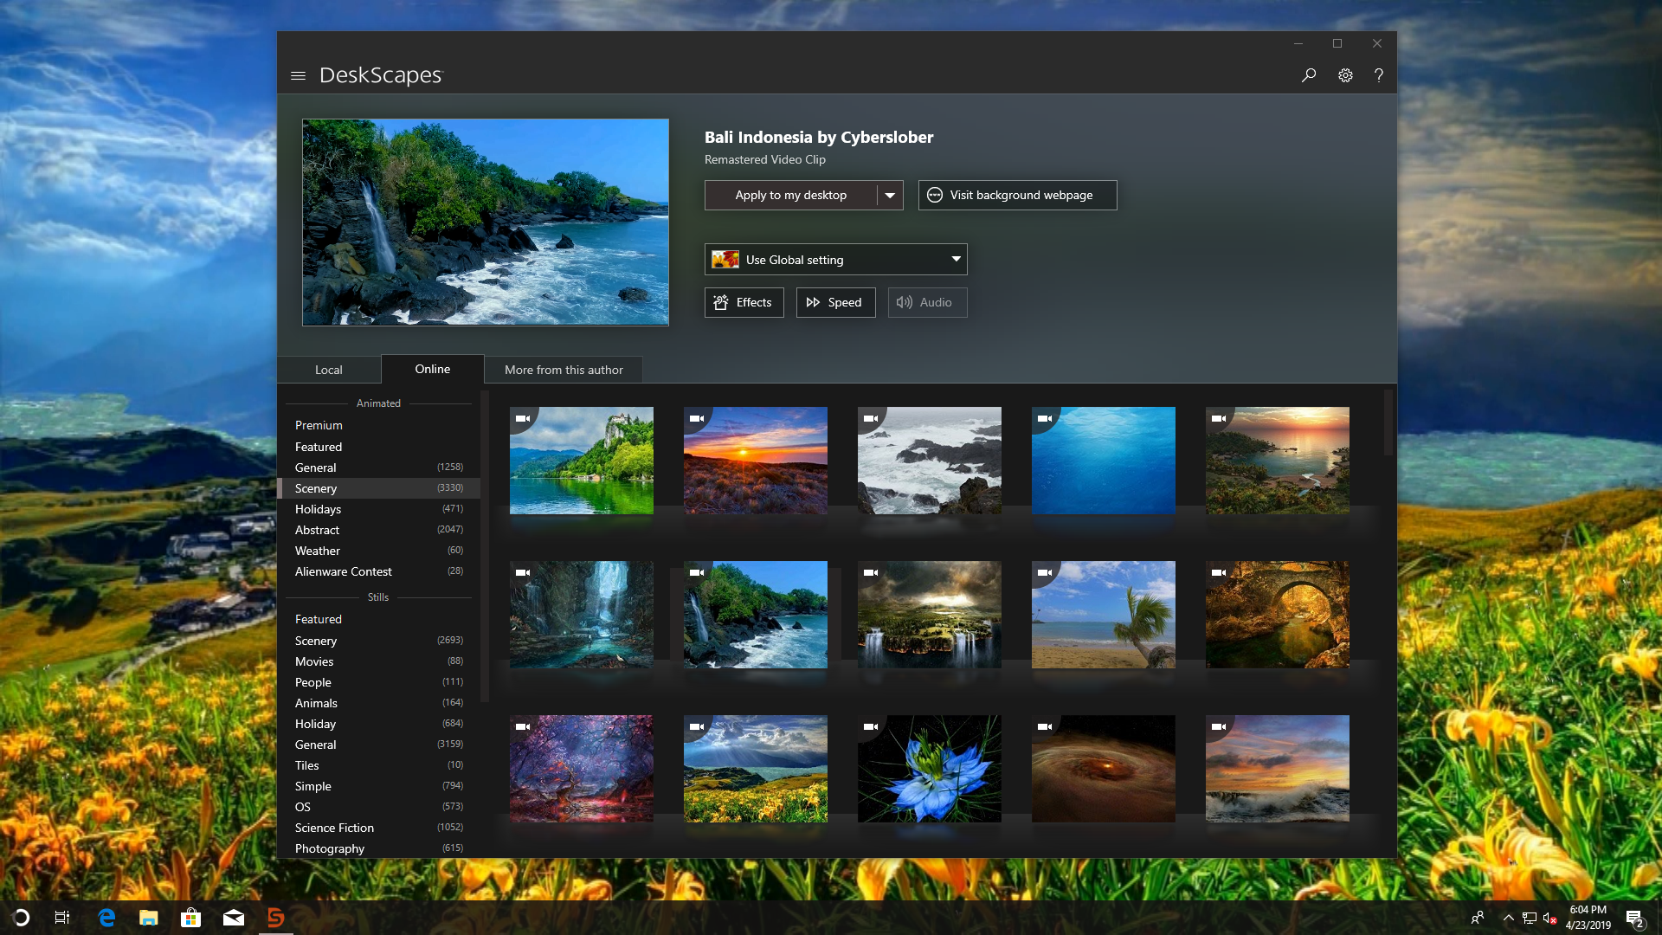Click Apply to my desktop button
Image resolution: width=1662 pixels, height=935 pixels.
coord(791,194)
